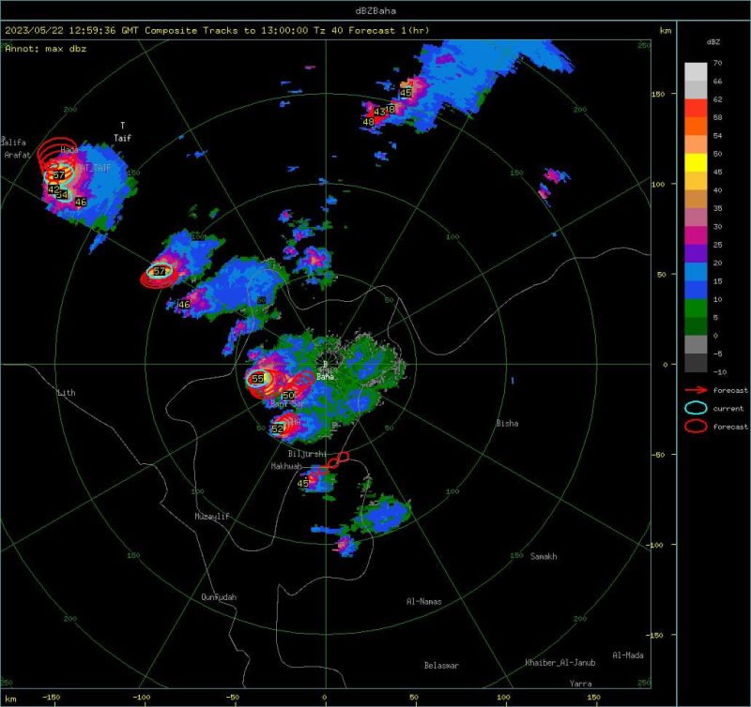
Task: Select the storm cell marker labeled 42
Action: (54, 189)
